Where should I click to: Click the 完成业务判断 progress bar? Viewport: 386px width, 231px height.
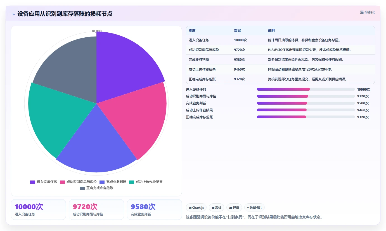306,103
